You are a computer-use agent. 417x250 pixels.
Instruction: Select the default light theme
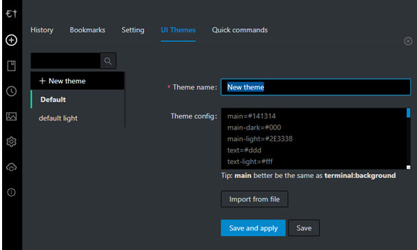[77, 118]
